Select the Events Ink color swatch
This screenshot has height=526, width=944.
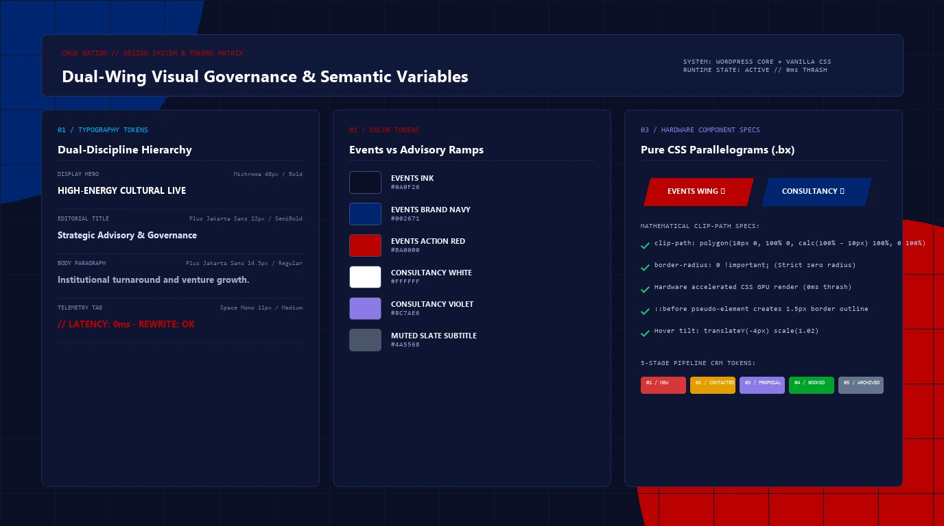click(x=365, y=183)
